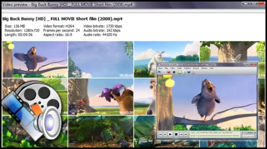
Task: Click the second small button below the volume slider
Action: click(248, 136)
